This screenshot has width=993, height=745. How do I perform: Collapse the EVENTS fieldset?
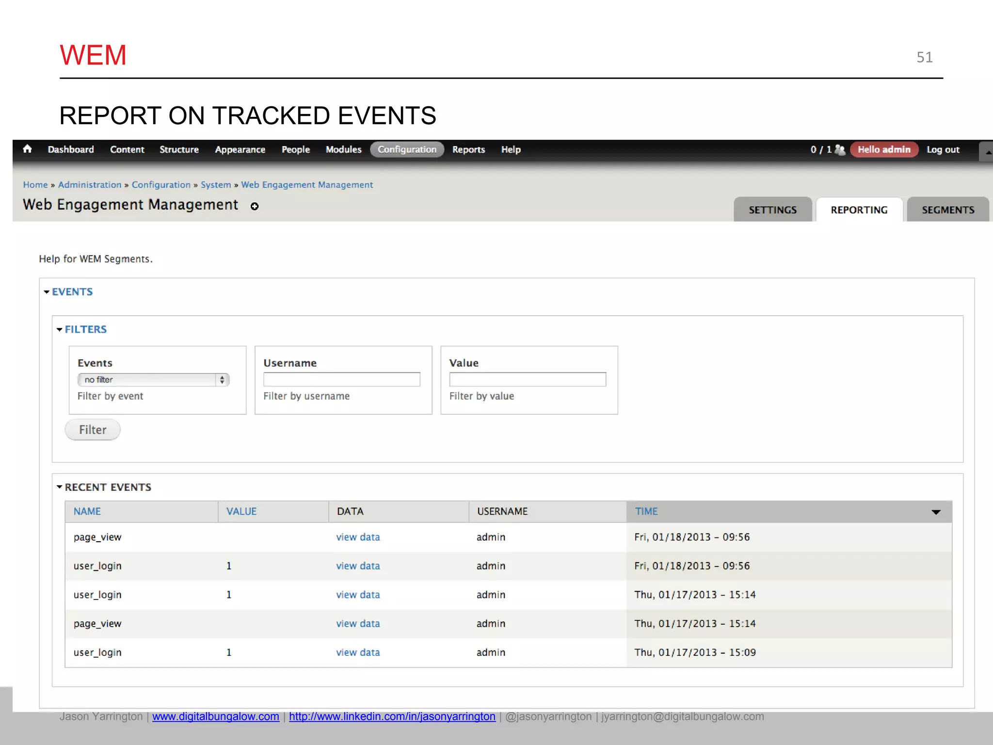72,292
